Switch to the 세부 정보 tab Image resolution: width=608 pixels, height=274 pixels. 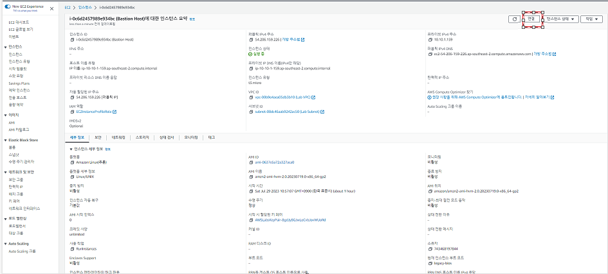[x=77, y=137]
